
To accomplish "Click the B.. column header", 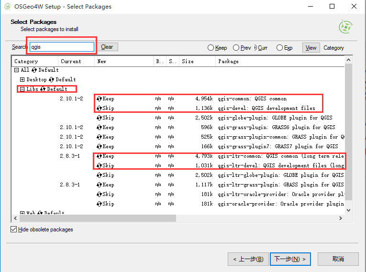I will [160, 61].
